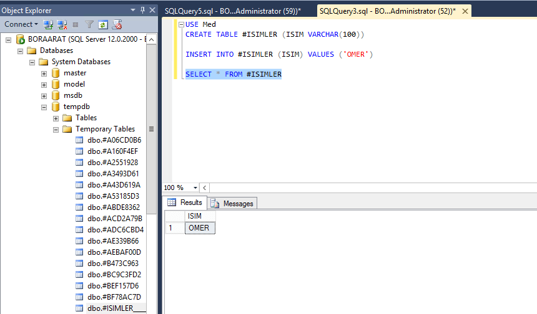
Task: Click the delete/activity script icon in toolbar
Action: [x=117, y=24]
